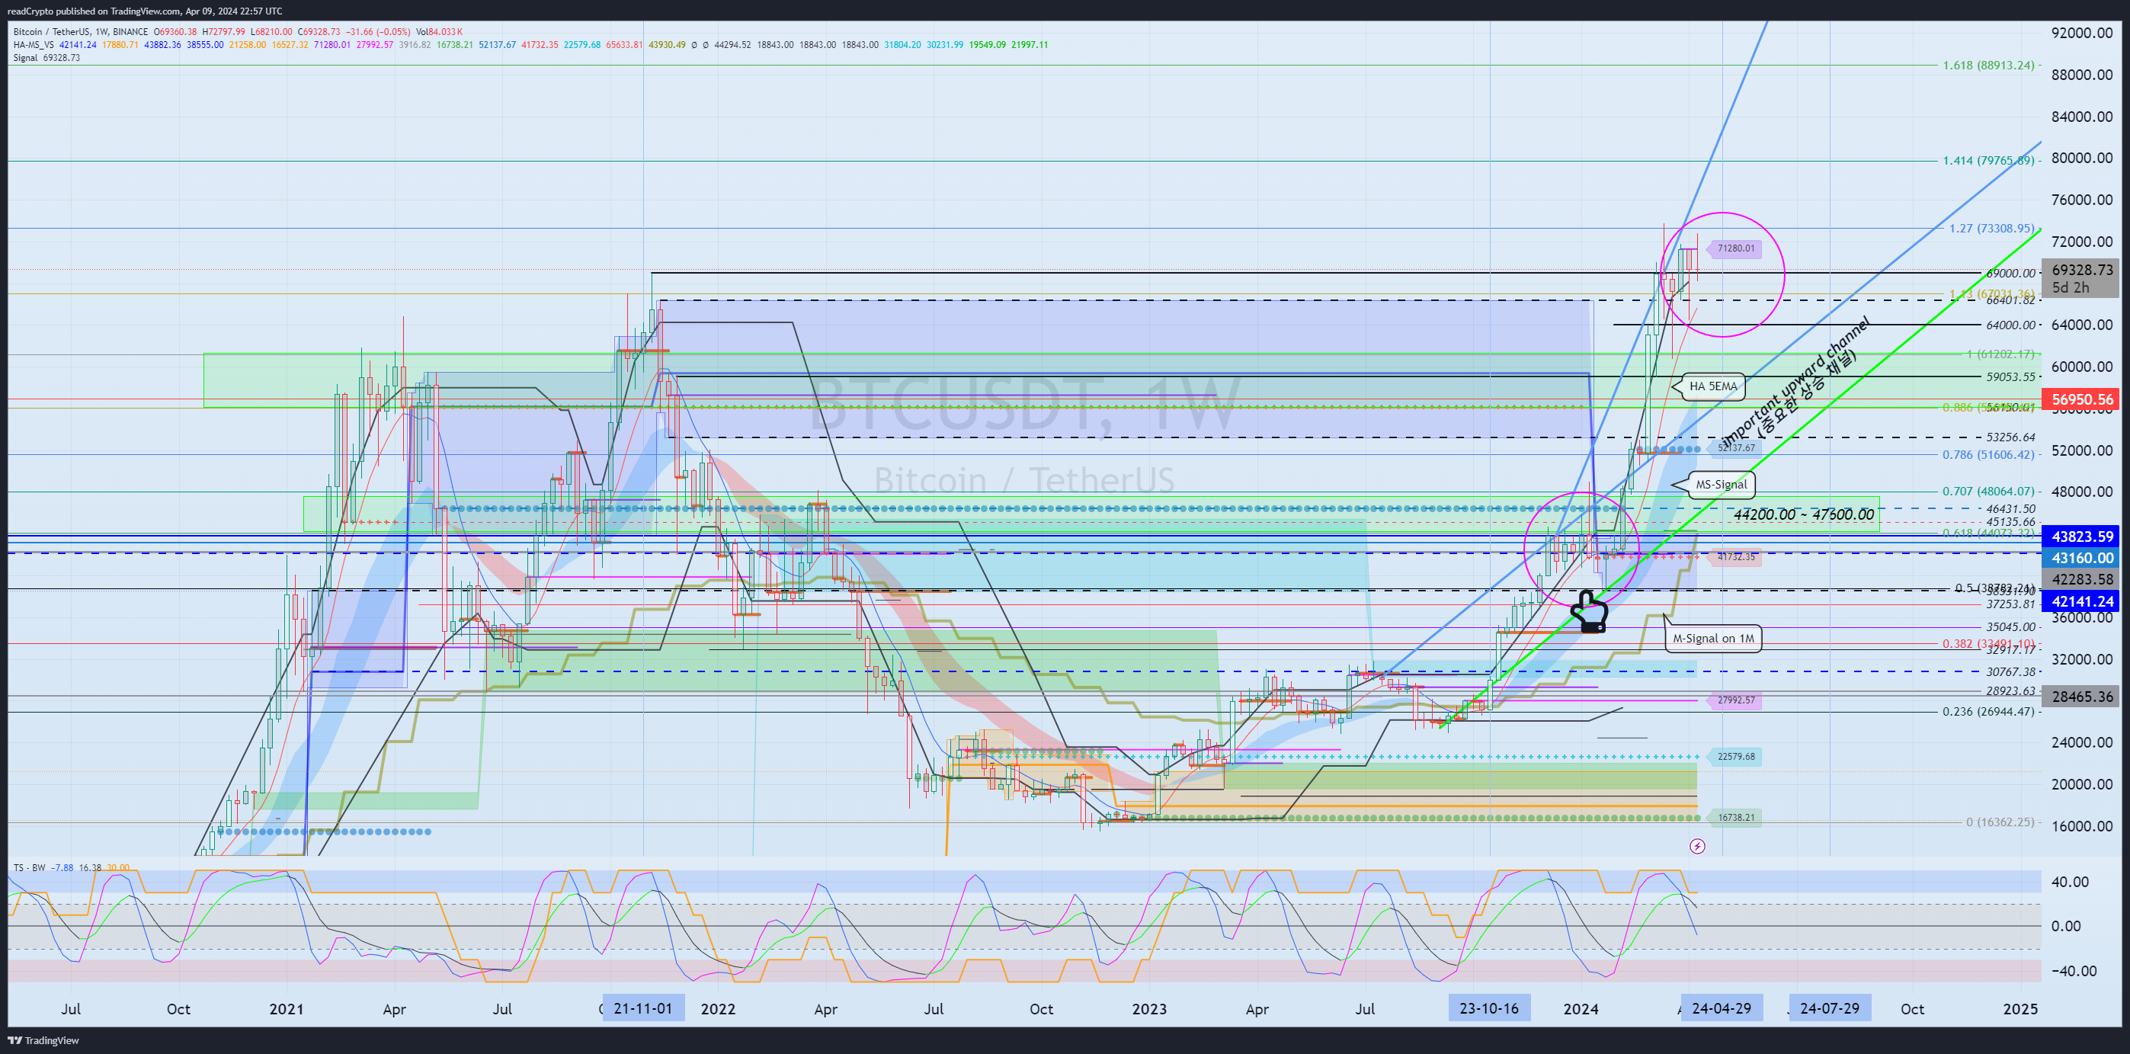Click the 27992.57 indicator value tag
This screenshot has width=2130, height=1054.
coord(1735,700)
